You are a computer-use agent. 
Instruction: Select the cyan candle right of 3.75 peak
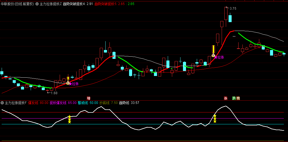pyautogui.click(x=230, y=18)
